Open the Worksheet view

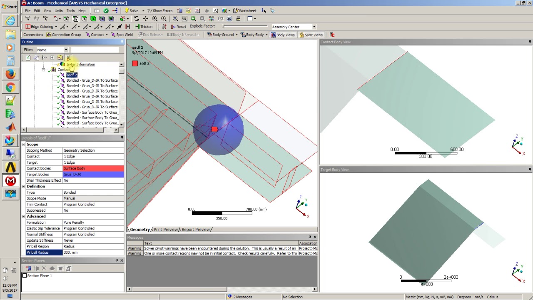pyautogui.click(x=245, y=11)
